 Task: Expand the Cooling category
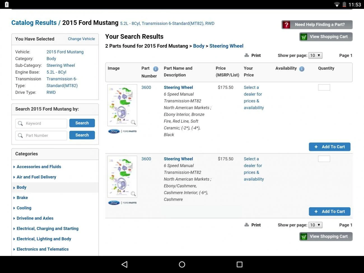(x=24, y=208)
